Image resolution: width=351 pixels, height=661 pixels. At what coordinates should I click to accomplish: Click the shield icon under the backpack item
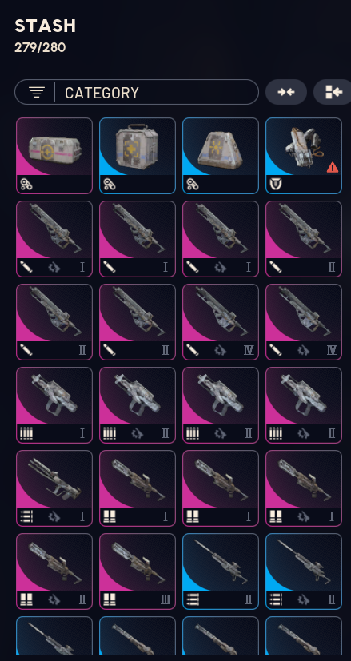[x=274, y=184]
